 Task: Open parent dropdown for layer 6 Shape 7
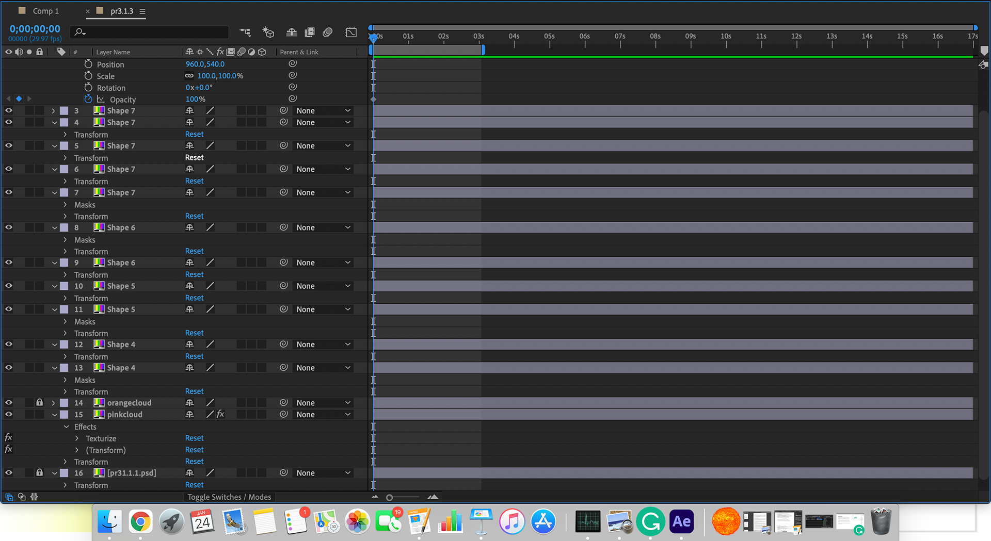(323, 169)
